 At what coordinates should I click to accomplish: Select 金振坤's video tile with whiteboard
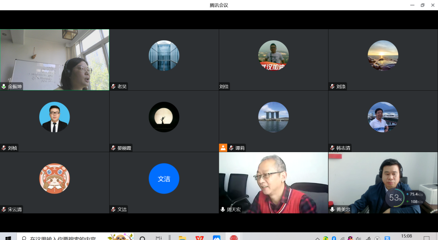tap(54, 60)
